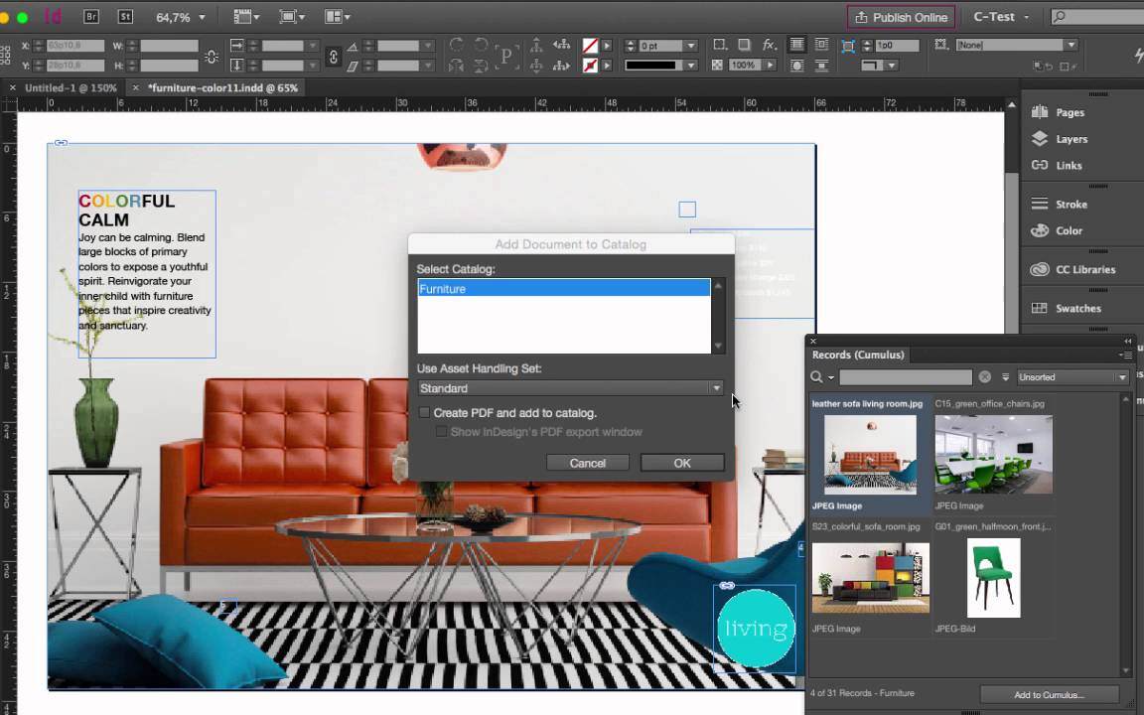Launch Adobe Bridge from the app bar

90,16
